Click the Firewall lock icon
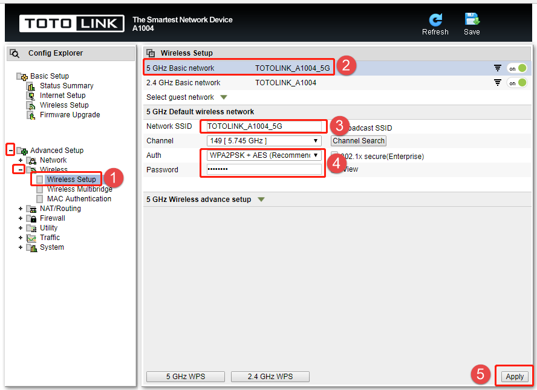 click(x=31, y=218)
